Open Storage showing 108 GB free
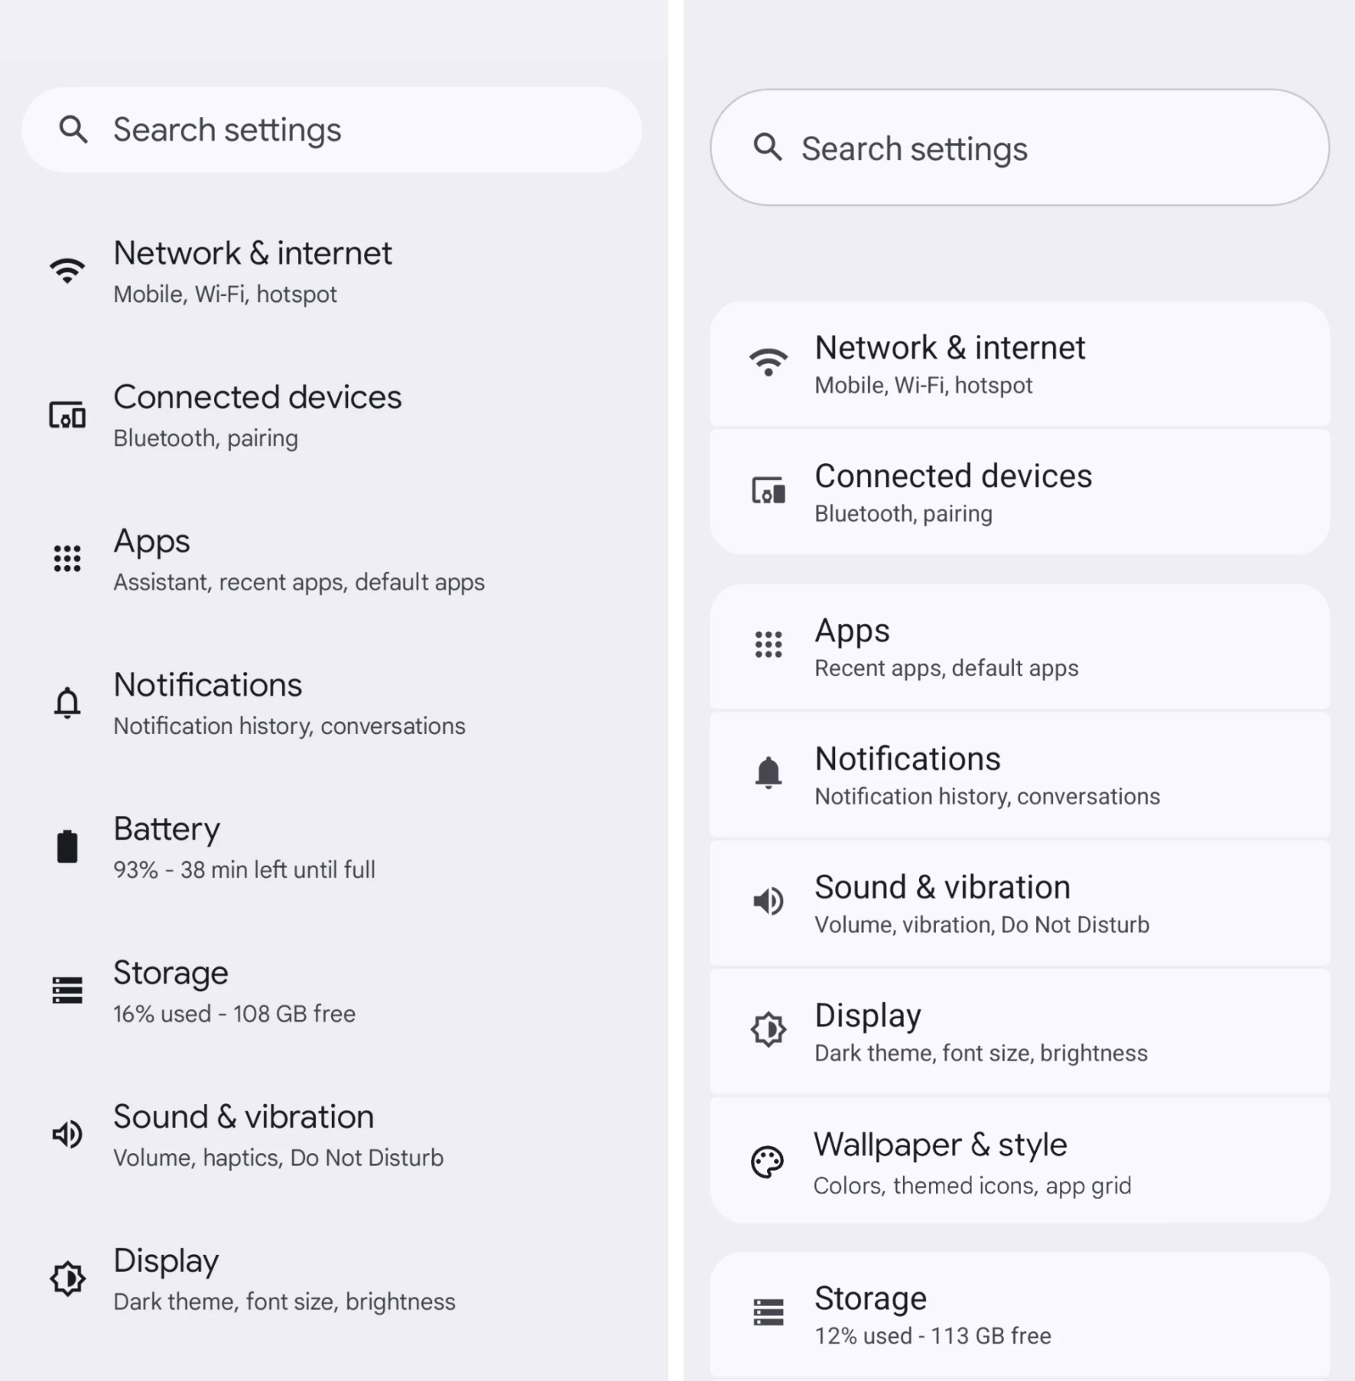This screenshot has height=1381, width=1355. (234, 990)
